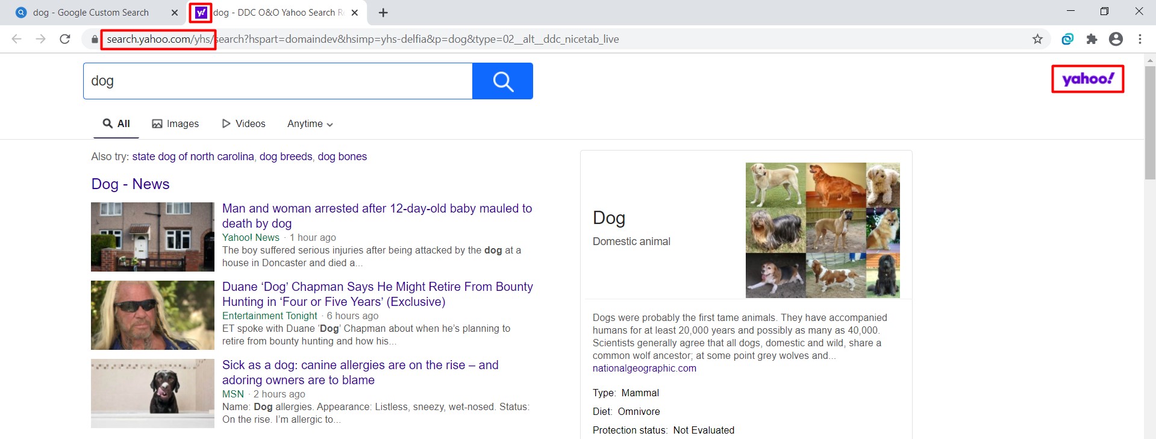Screen dimensions: 1156x439
Task: Click the house thumbnail for the first news story
Action: pos(152,237)
